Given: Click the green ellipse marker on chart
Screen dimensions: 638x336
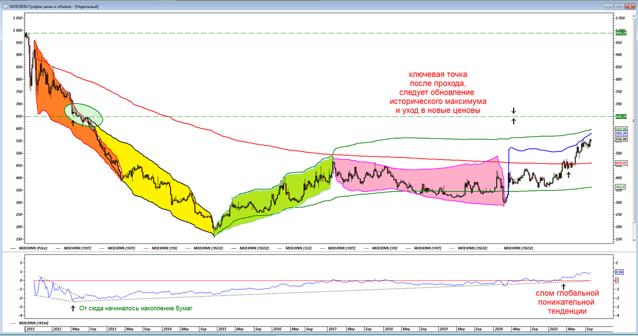Looking at the screenshot, I should pos(84,114).
